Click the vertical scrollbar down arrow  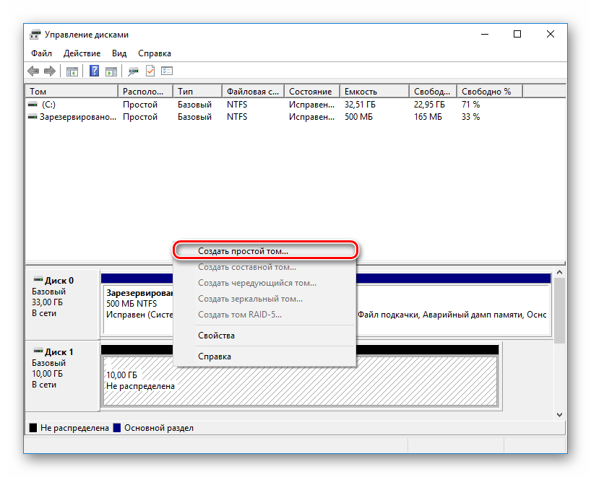559,413
